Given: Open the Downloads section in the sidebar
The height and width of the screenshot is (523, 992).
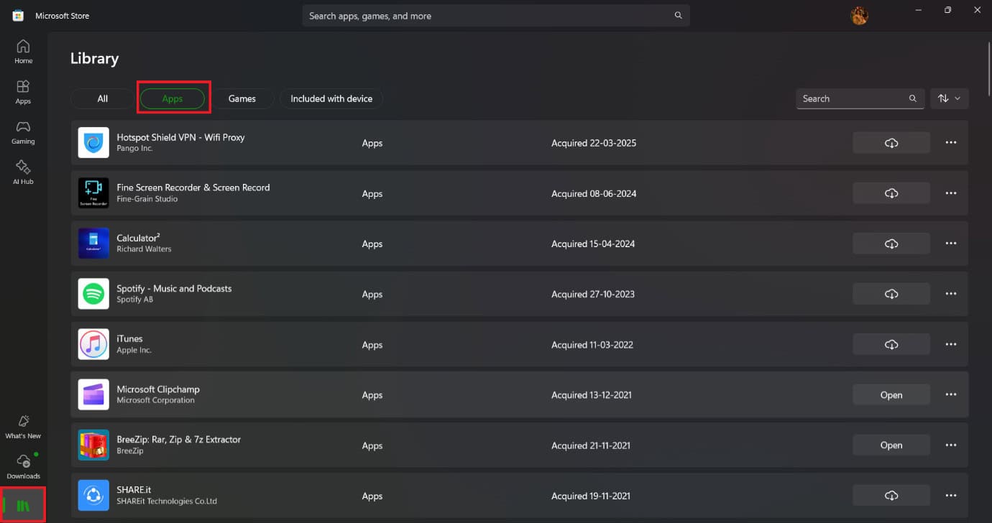Looking at the screenshot, I should pyautogui.click(x=23, y=467).
